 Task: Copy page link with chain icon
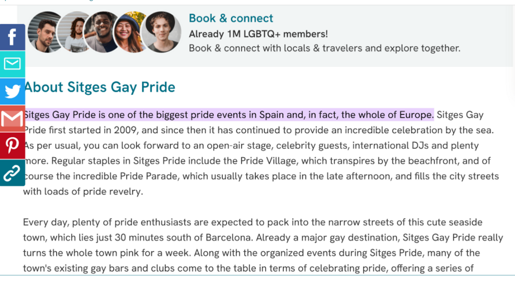tap(12, 173)
